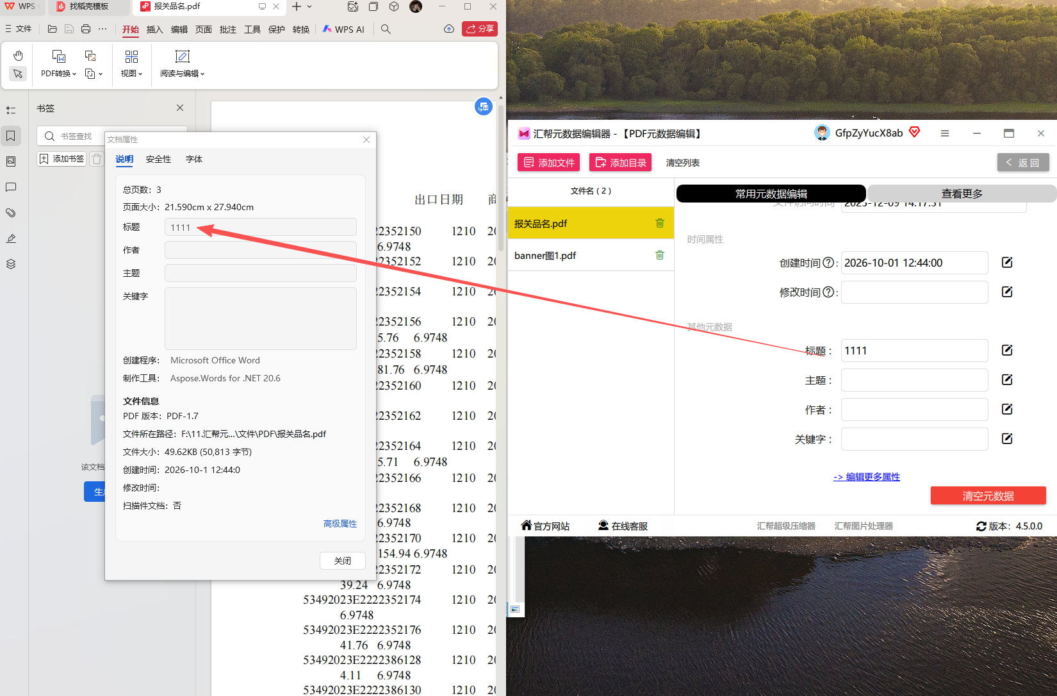The height and width of the screenshot is (696, 1057).
Task: Click the floating blue icon above the PDF page
Action: 484,106
